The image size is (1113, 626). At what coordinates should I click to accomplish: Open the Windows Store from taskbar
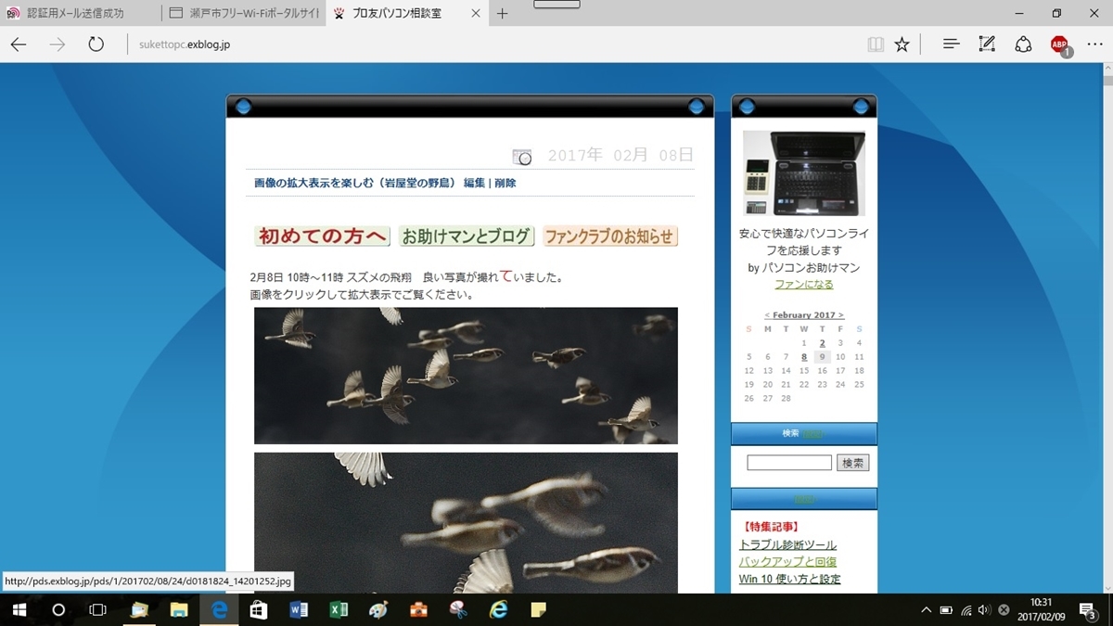(259, 609)
